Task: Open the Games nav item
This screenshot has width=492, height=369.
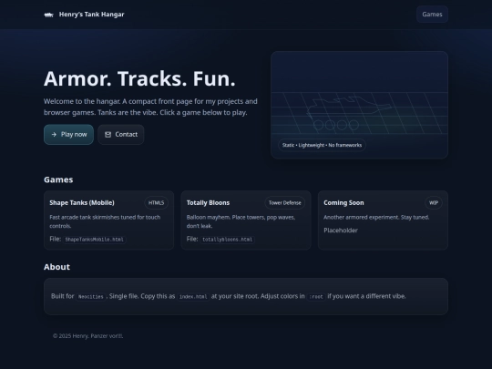Action: tap(432, 14)
